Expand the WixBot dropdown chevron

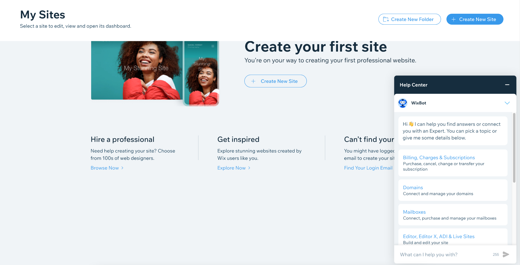(x=507, y=103)
